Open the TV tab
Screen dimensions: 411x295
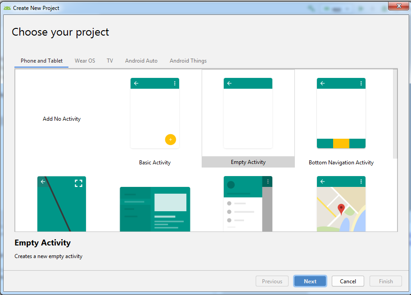[110, 61]
